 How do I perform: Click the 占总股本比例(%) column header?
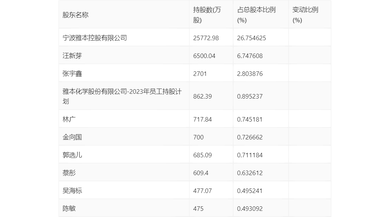(x=257, y=15)
